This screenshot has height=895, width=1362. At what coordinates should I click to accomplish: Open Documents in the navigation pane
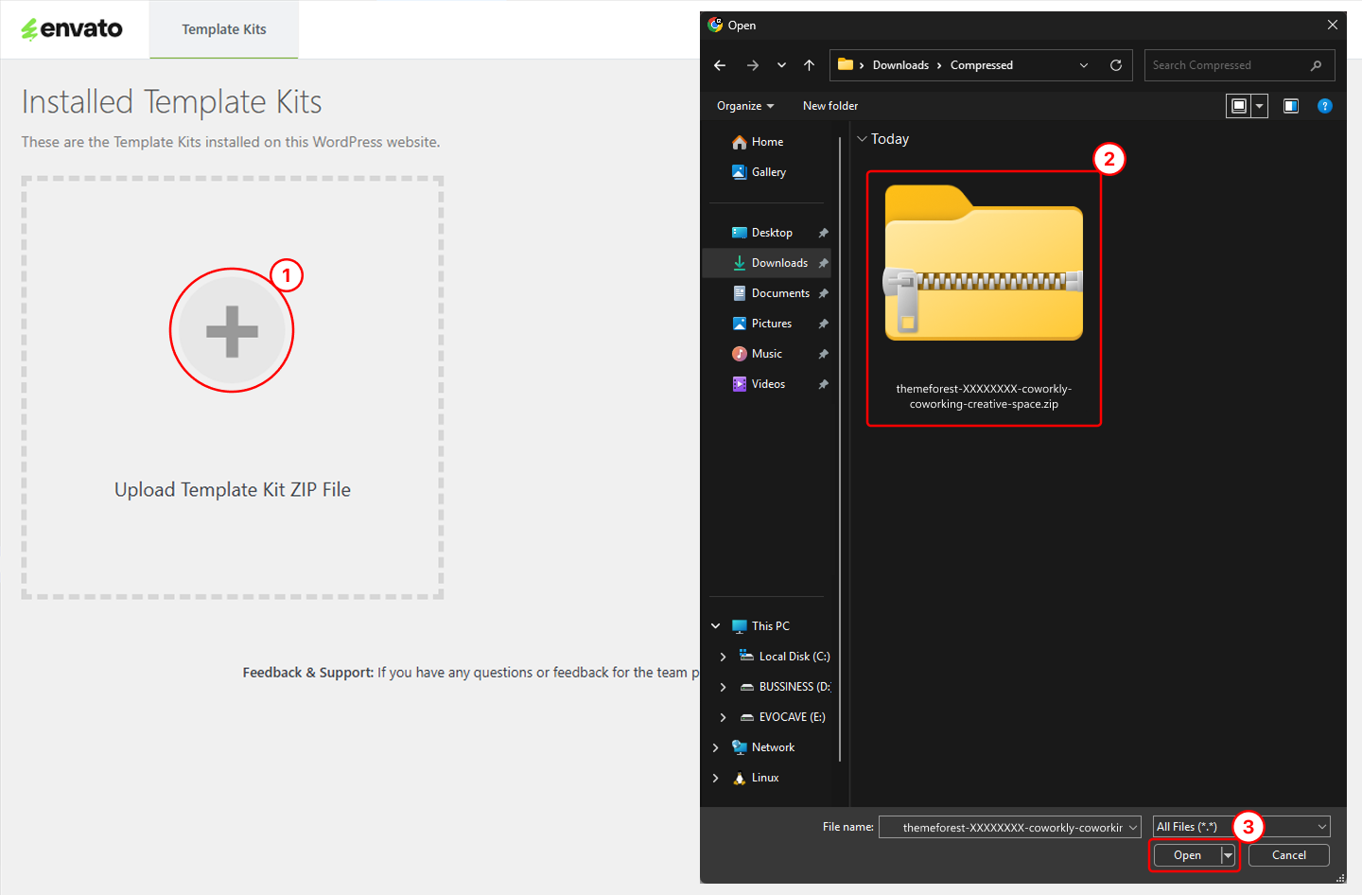coord(766,293)
